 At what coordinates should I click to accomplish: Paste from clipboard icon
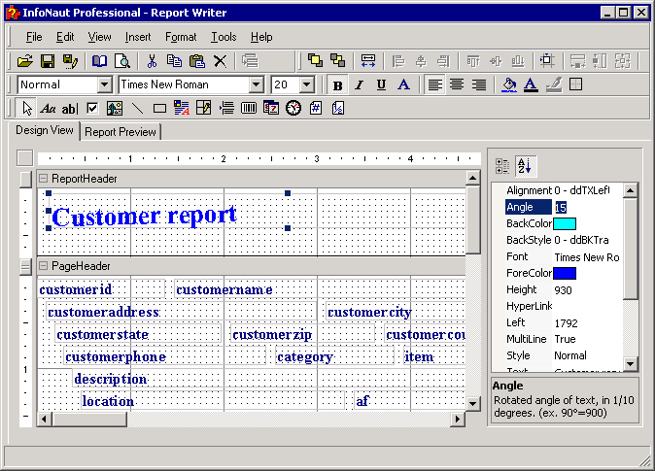point(196,61)
